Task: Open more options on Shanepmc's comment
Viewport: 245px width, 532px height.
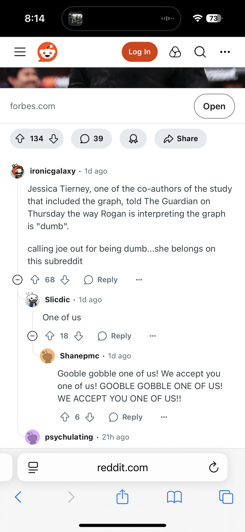Action: pyautogui.click(x=164, y=417)
